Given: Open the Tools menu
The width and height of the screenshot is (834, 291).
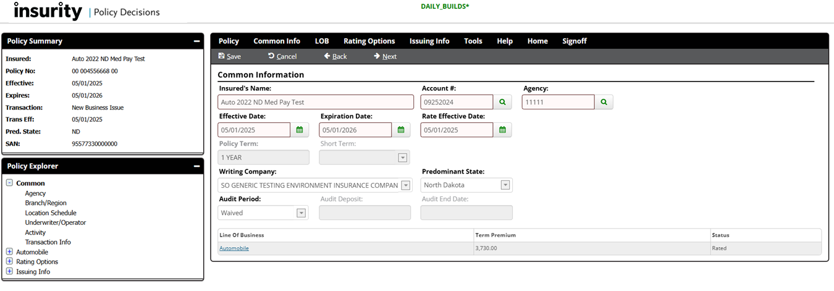Looking at the screenshot, I should pos(473,41).
